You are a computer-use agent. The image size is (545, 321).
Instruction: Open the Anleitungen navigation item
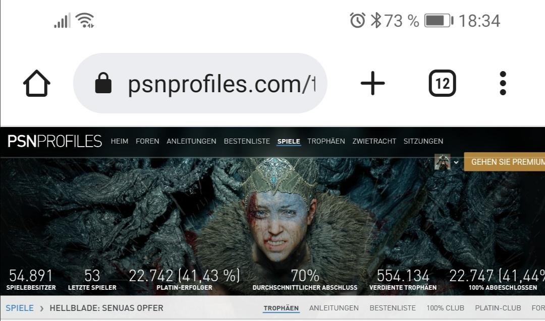pos(191,141)
